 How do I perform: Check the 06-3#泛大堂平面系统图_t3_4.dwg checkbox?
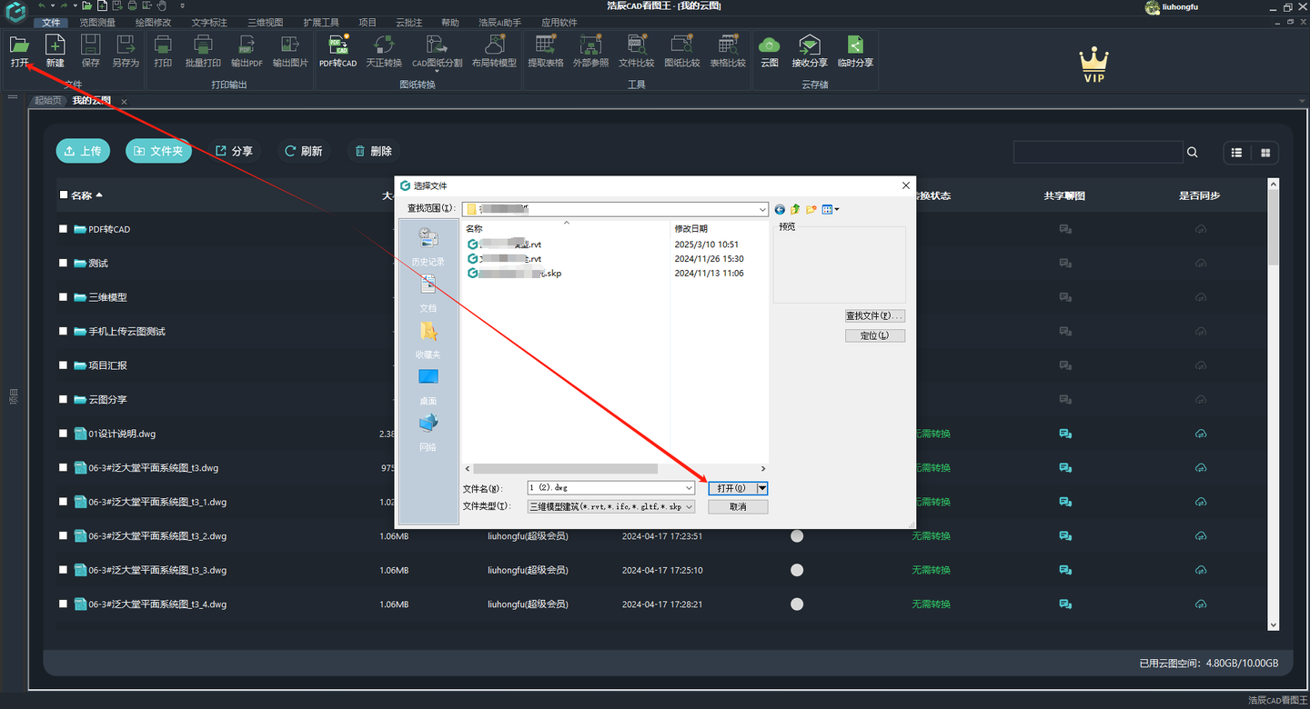64,604
